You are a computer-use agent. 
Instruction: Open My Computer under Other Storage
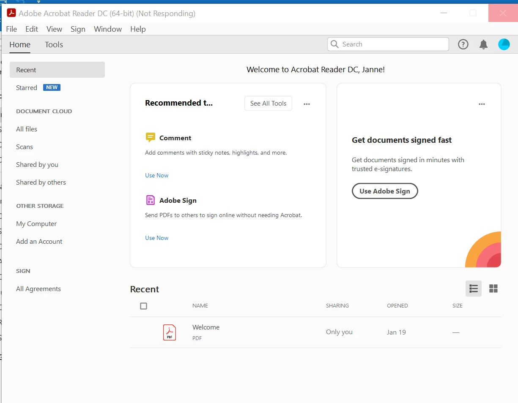pos(36,223)
